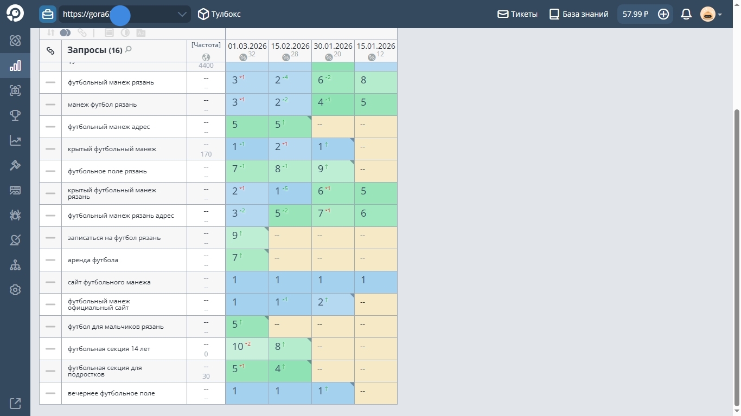This screenshot has height=416, width=741.
Task: Click the percent icon under 15.01.2026
Action: tap(372, 57)
